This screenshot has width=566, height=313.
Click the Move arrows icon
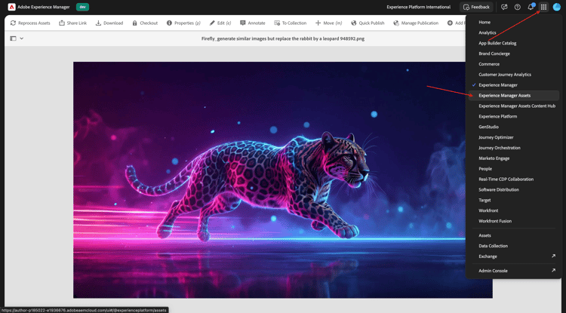(x=318, y=23)
